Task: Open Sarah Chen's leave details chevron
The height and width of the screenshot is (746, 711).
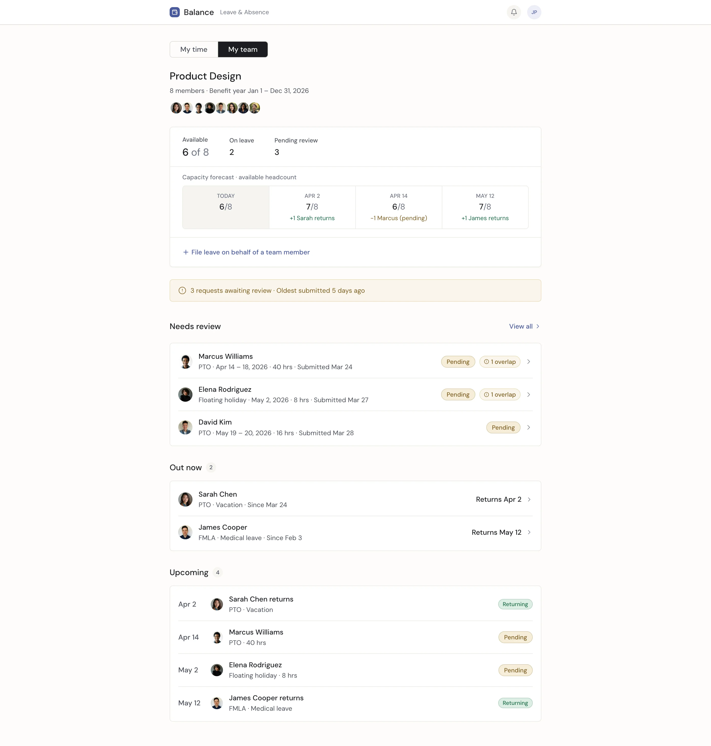Action: [529, 500]
